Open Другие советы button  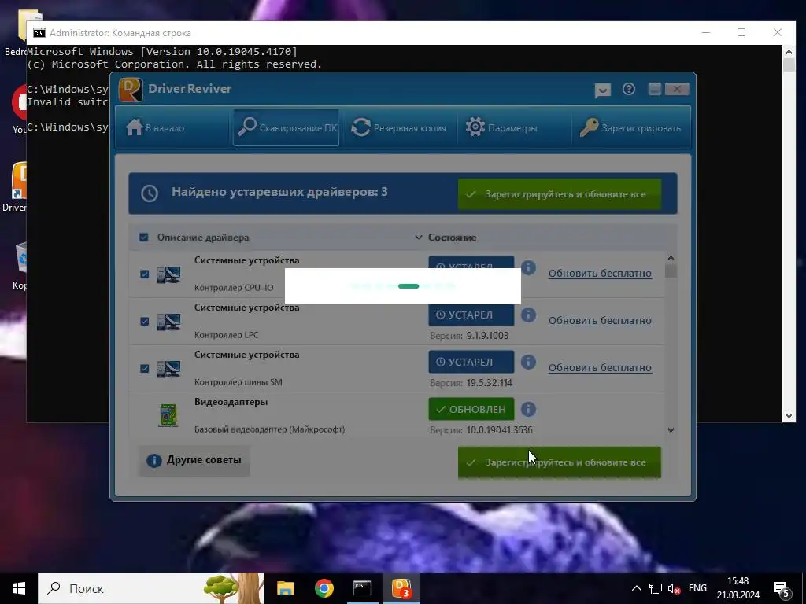pyautogui.click(x=194, y=460)
